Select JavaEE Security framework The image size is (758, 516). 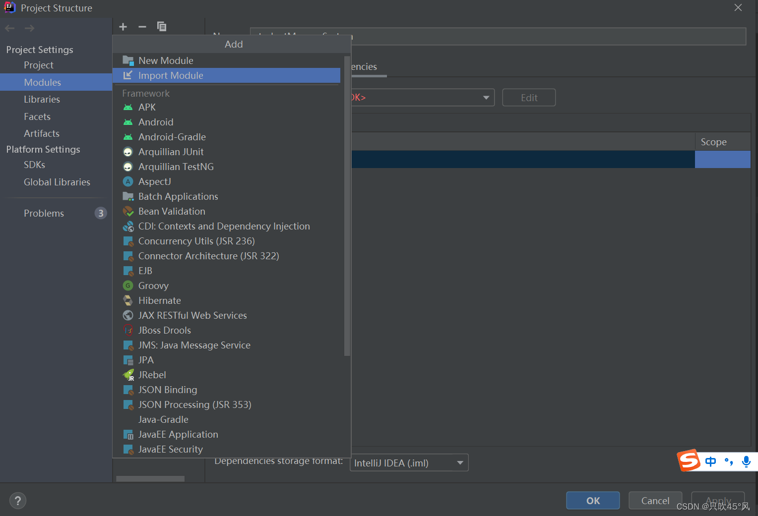coord(226,449)
